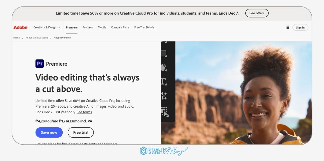Expand the Creativity & Design dropdown
Image resolution: width=324 pixels, height=161 pixels.
tap(46, 27)
